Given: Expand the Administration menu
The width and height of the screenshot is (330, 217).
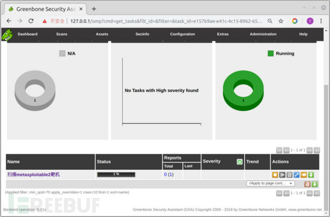Looking at the screenshot, I should click(263, 34).
